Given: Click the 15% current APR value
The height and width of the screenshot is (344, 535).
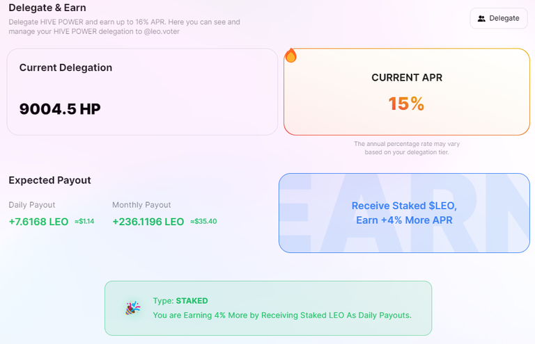Looking at the screenshot, I should [406, 104].
